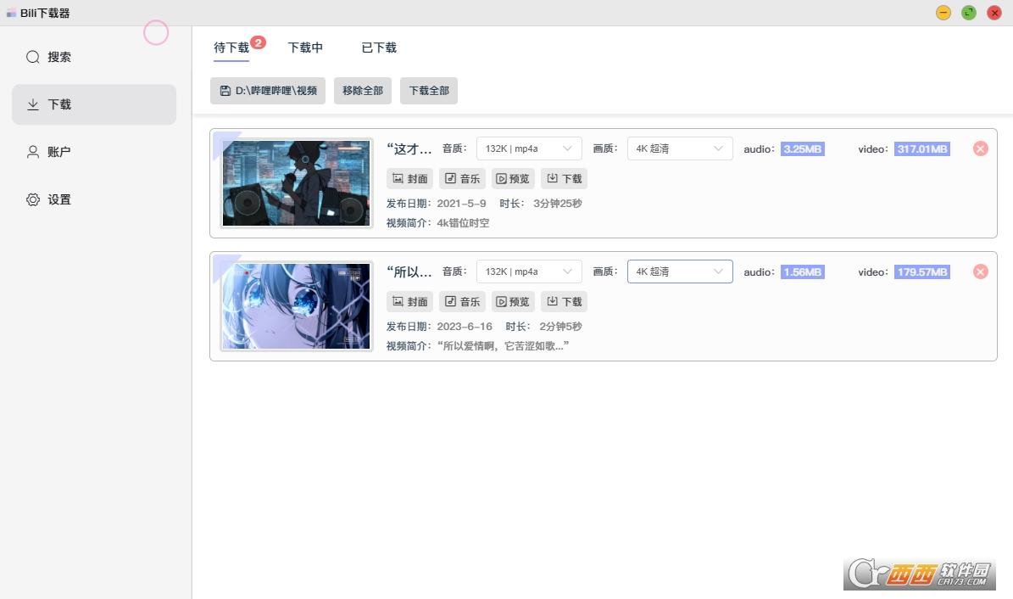Click the “所以... video title
The width and height of the screenshot is (1013, 599).
[x=409, y=272]
